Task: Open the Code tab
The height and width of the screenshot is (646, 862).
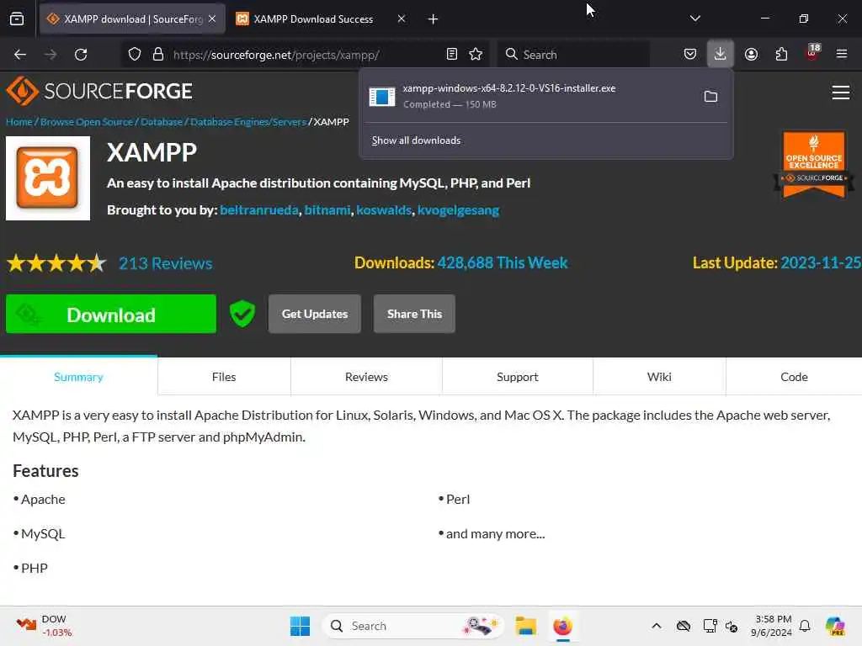Action: [x=794, y=377]
